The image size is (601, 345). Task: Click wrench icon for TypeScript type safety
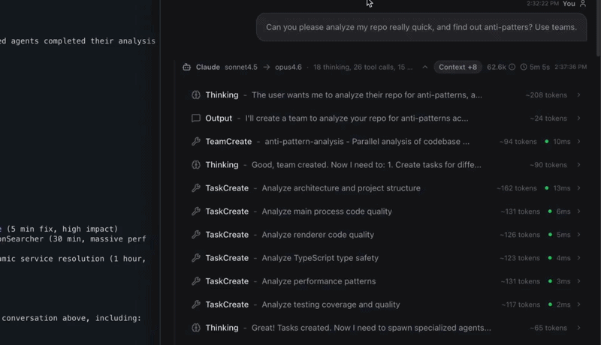point(196,258)
